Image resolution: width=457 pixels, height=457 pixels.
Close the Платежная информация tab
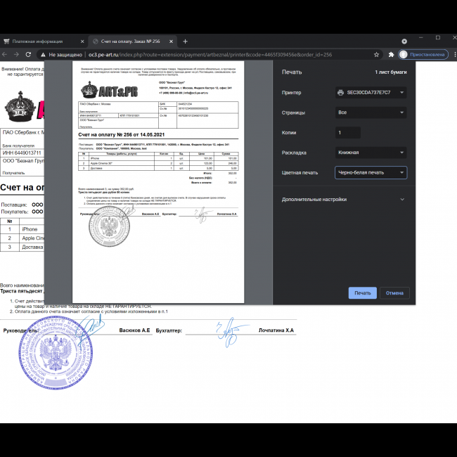pyautogui.click(x=83, y=41)
